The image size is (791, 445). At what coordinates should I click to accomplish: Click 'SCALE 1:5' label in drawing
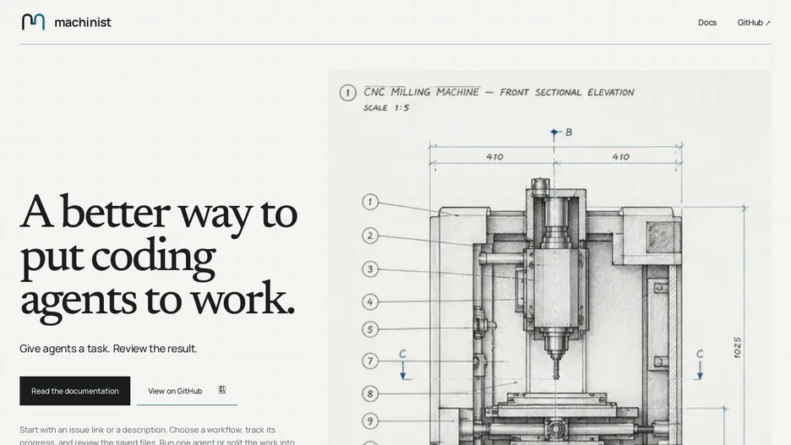pos(386,108)
